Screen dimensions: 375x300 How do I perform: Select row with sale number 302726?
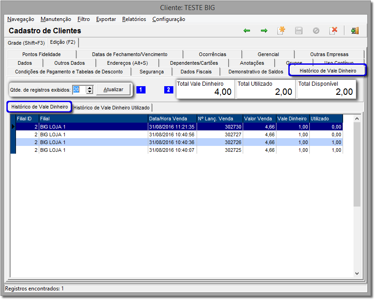[179, 142]
